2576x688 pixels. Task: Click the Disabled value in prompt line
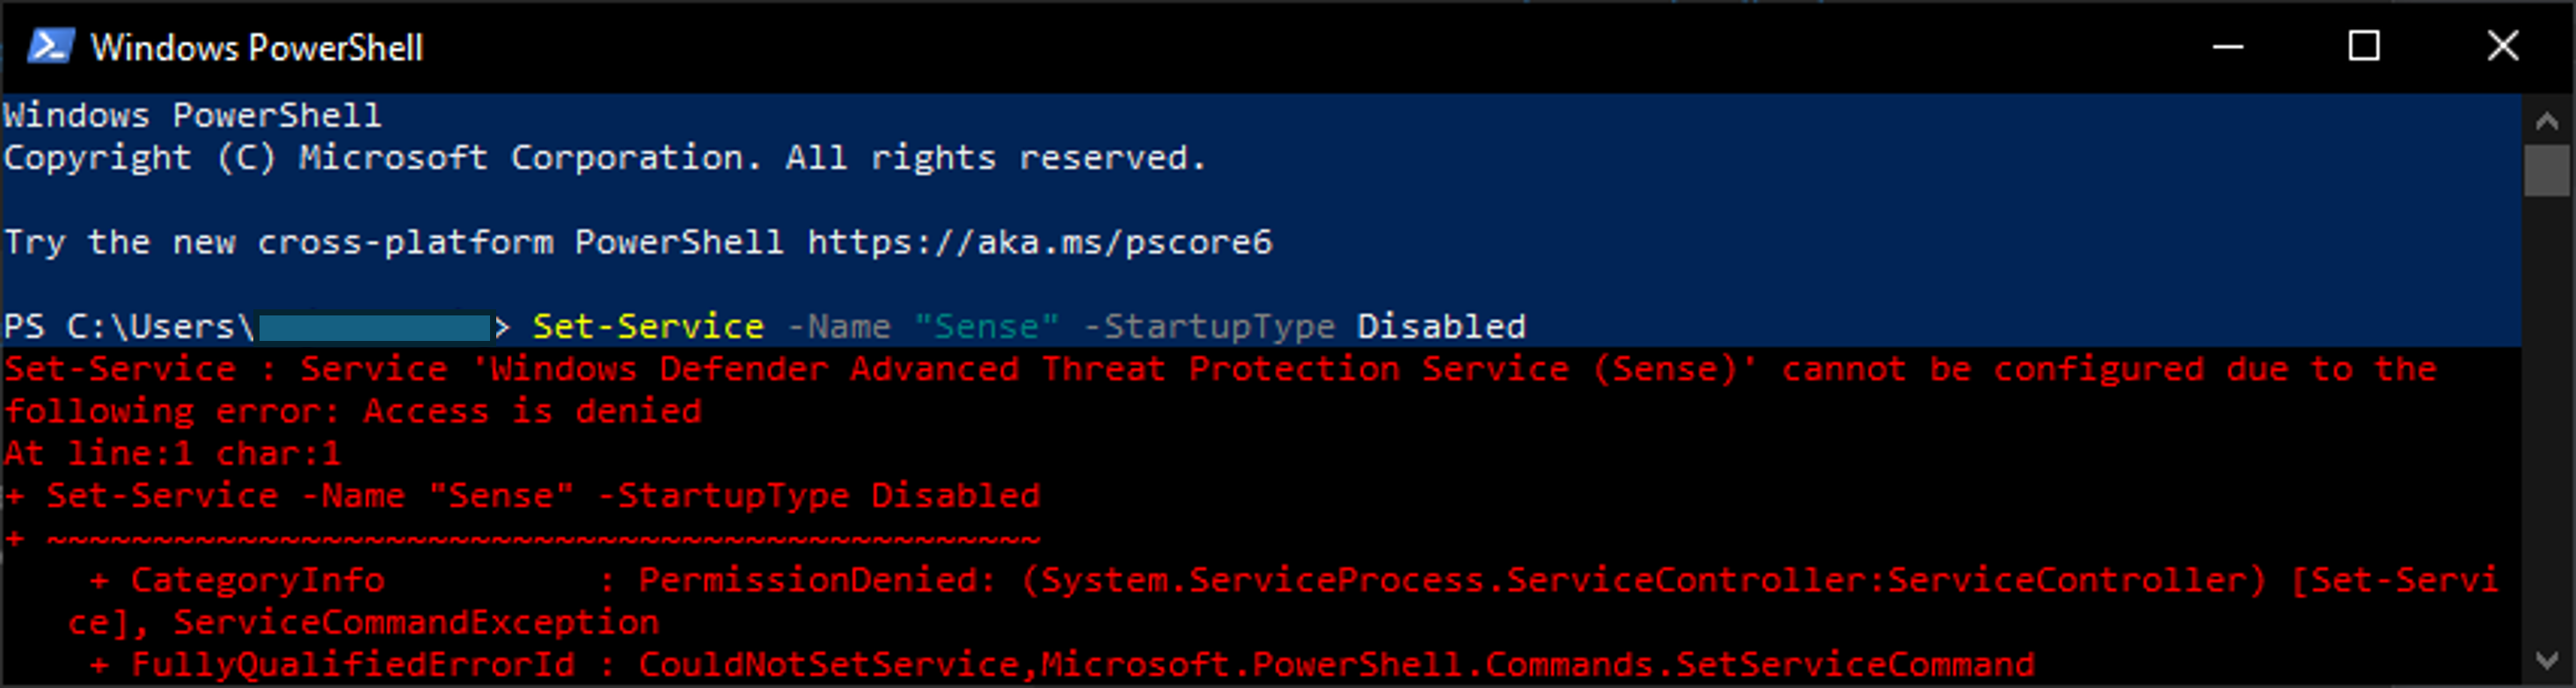(x=1441, y=327)
